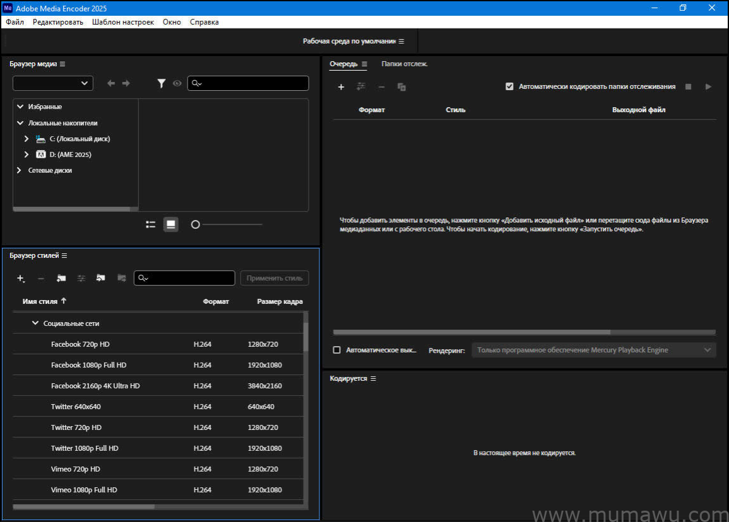Click the Применить стиль button
Image resolution: width=729 pixels, height=522 pixels.
coord(274,278)
